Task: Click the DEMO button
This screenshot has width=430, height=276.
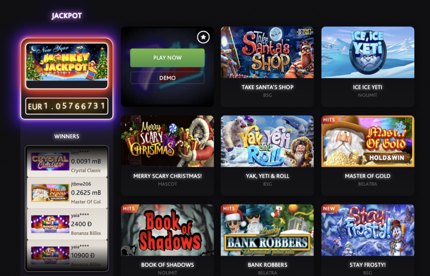Action: [x=167, y=78]
